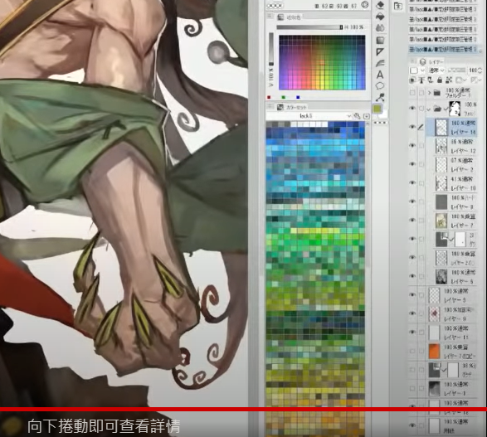Open the approximate color panel menu icon

270,16
